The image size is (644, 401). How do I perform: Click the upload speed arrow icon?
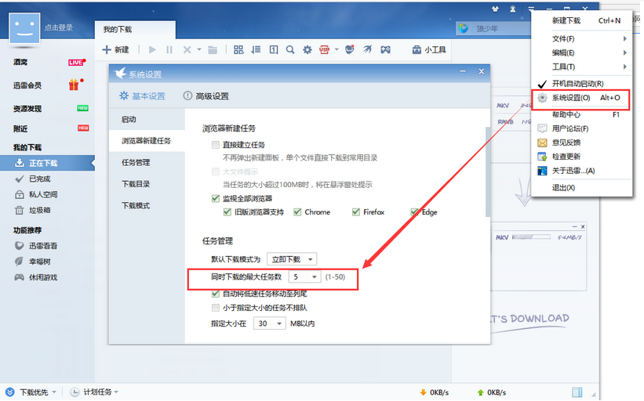click(x=481, y=392)
